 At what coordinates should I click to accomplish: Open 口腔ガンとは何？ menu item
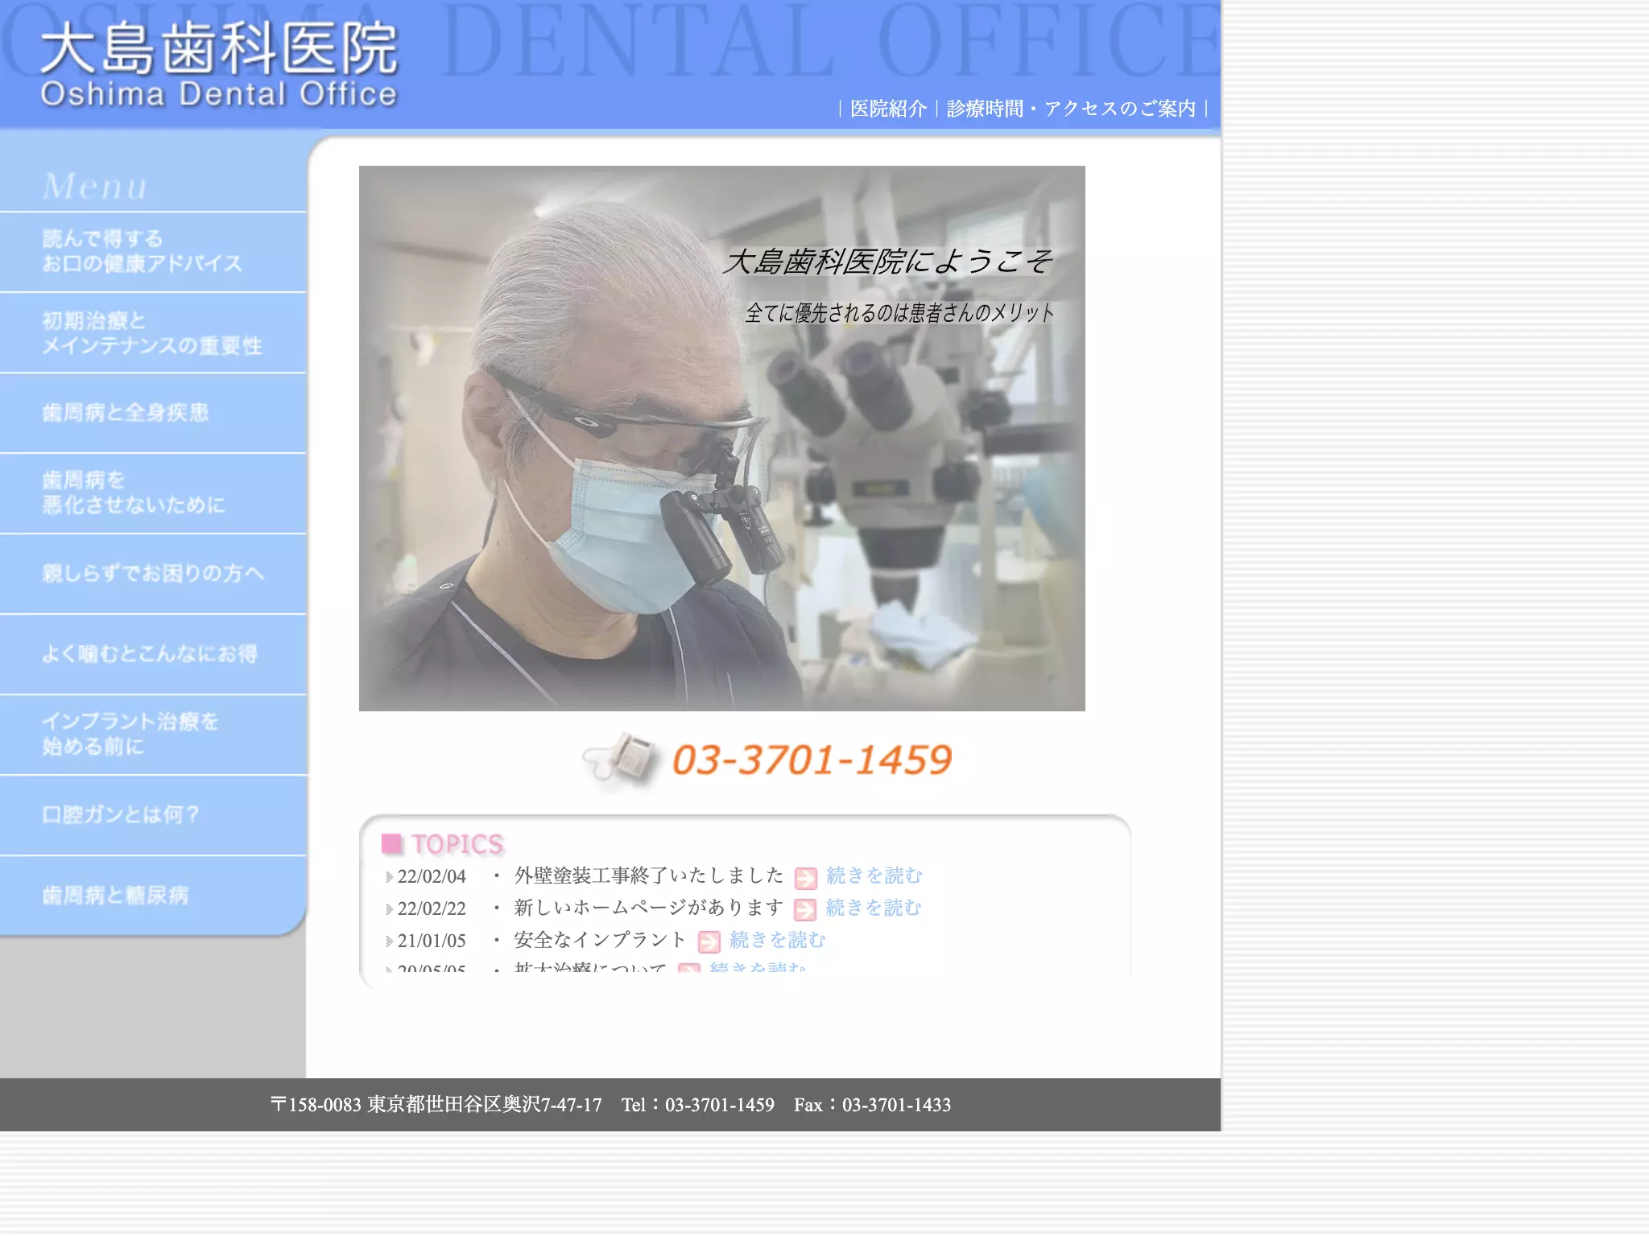coord(153,815)
